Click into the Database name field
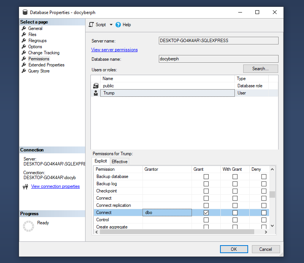This screenshot has width=304, height=263. (218, 59)
